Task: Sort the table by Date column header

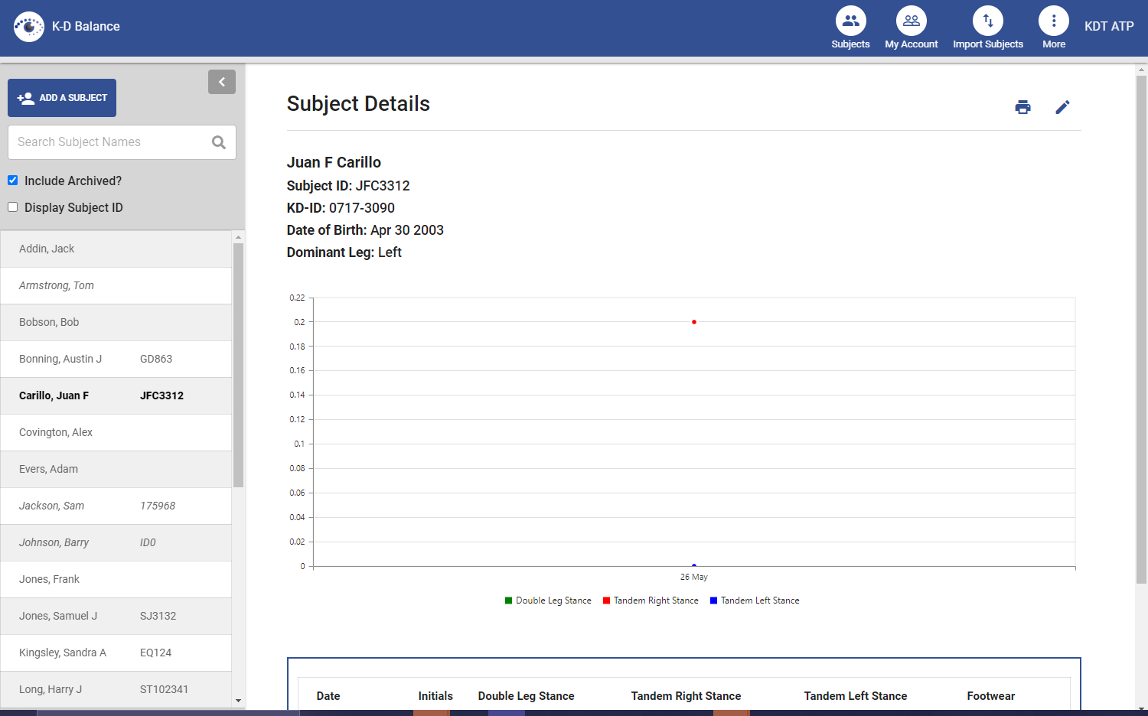Action: click(328, 696)
